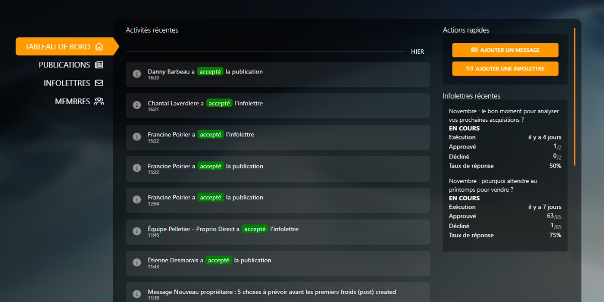Click the 50% Taux de réponse value
The image size is (604, 302).
pos(556,166)
